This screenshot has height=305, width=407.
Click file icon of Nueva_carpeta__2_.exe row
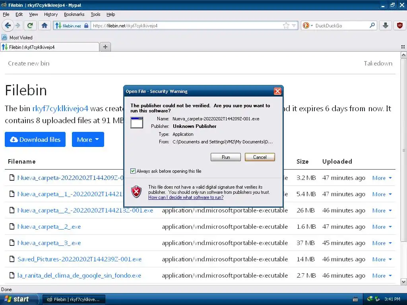pyautogui.click(x=12, y=227)
